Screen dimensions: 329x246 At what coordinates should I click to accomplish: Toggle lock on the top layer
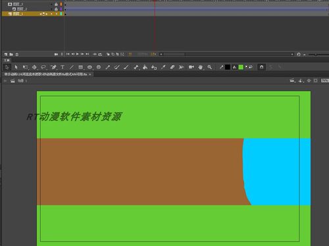[x=56, y=4]
